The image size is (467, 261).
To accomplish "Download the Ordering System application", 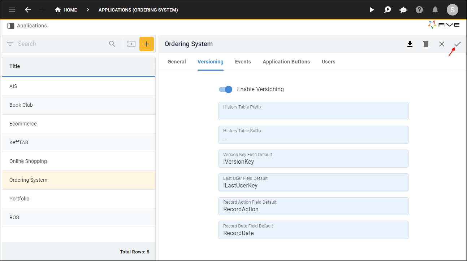I will (x=410, y=44).
